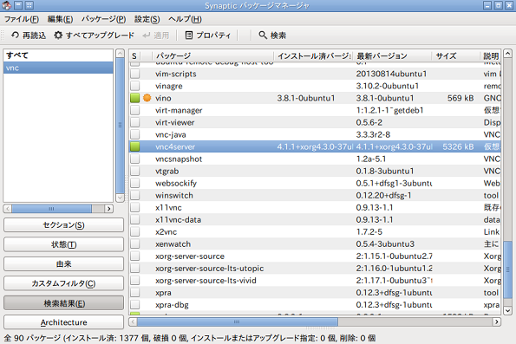Viewport: 516px width, 344px height.
Task: Click the orange Ubuntu-supported icon beside vino
Action: (x=147, y=98)
